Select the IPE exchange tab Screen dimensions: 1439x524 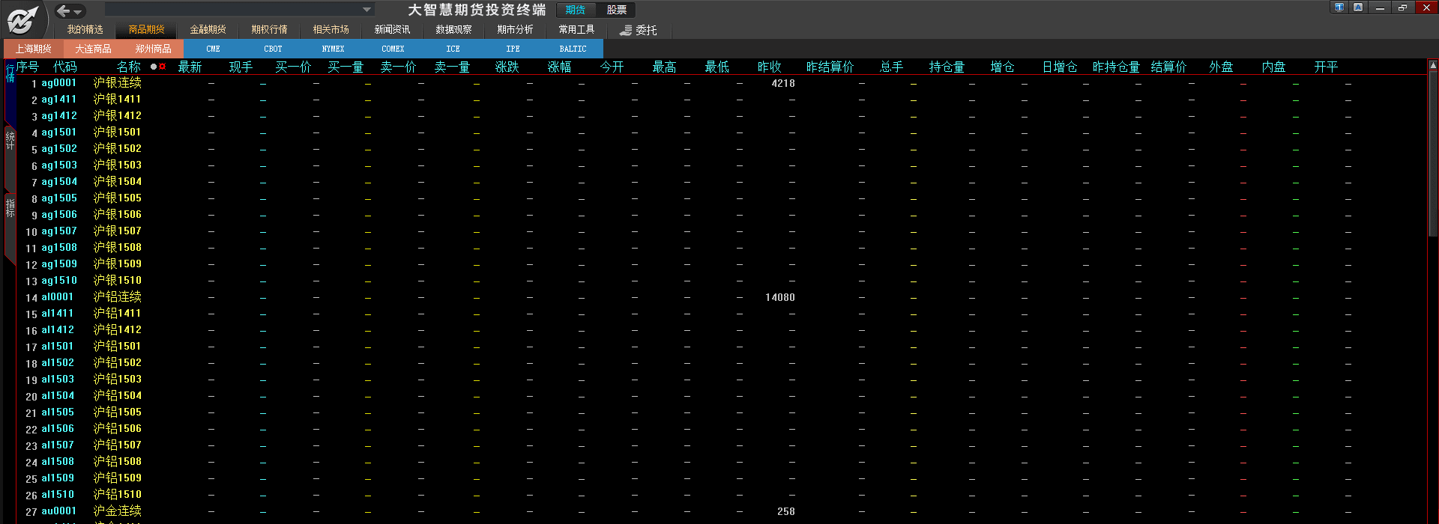[513, 49]
